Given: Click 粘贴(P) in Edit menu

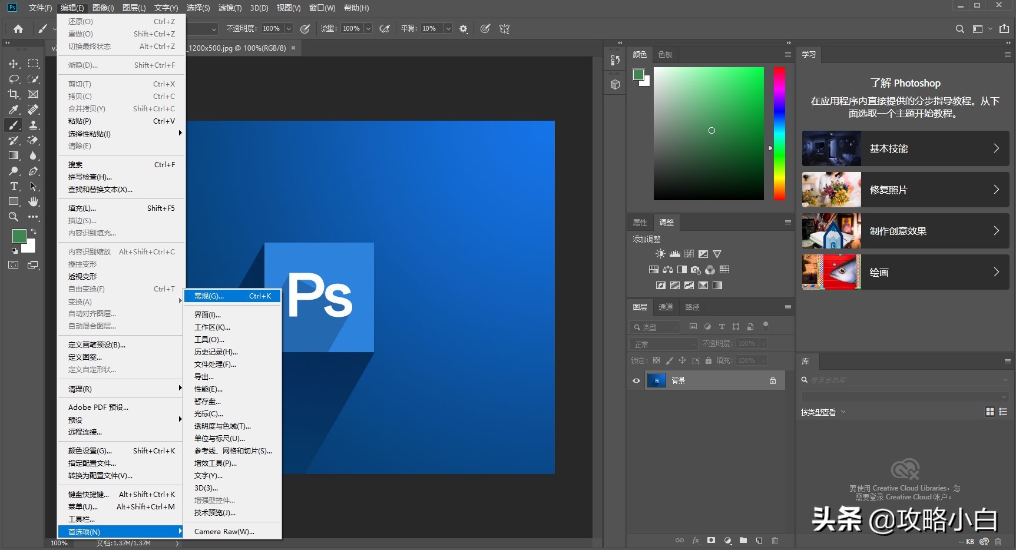Looking at the screenshot, I should pos(121,121).
